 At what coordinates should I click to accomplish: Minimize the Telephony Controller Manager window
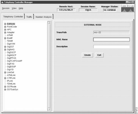click(127, 2)
